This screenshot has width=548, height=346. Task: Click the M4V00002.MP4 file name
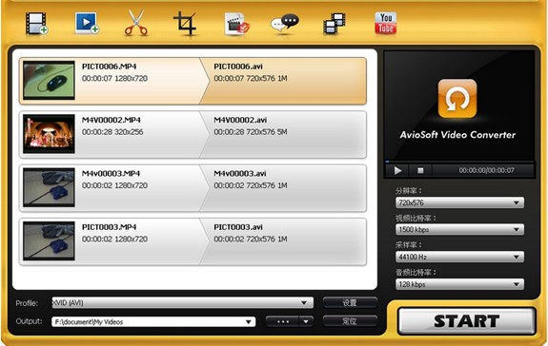[x=112, y=120]
